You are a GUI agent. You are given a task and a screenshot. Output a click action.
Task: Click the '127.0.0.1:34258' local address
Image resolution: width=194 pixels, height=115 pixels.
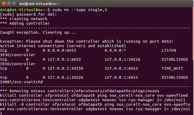(65, 68)
